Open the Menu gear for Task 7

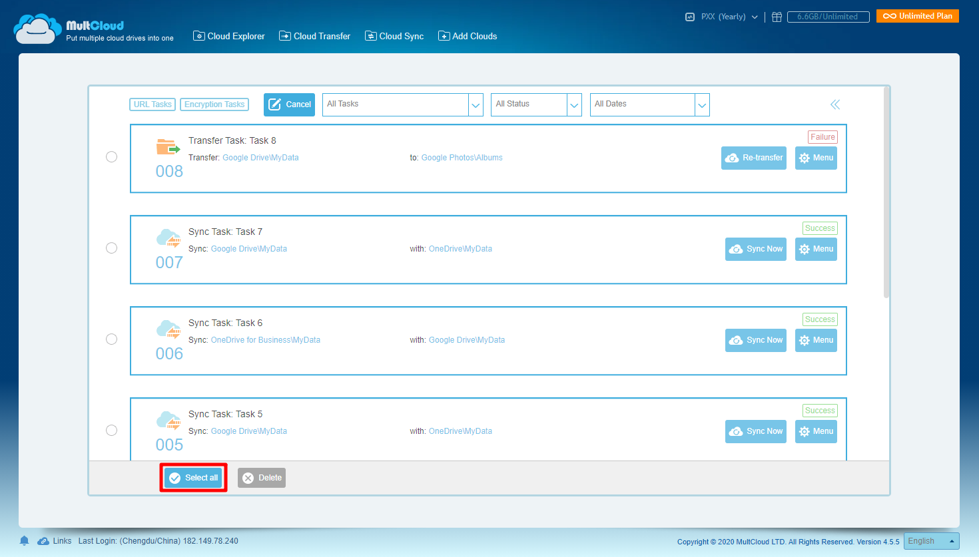(816, 249)
